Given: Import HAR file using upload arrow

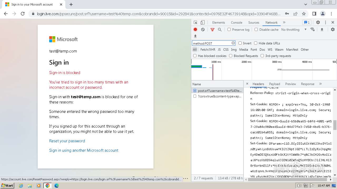Looking at the screenshot, I should pos(322,30).
